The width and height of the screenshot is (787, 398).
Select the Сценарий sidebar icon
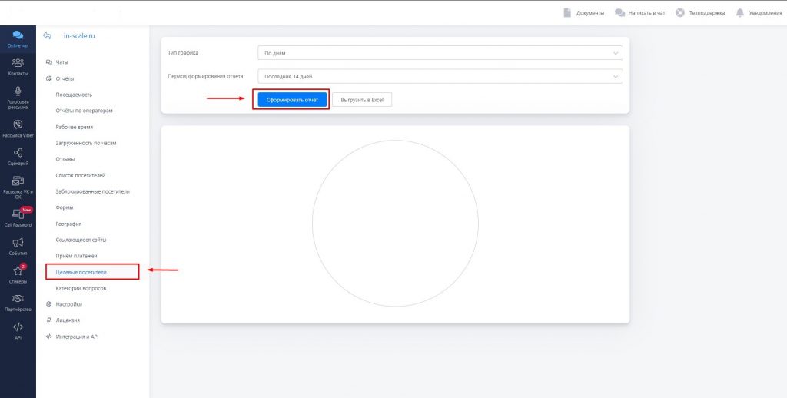pos(18,153)
